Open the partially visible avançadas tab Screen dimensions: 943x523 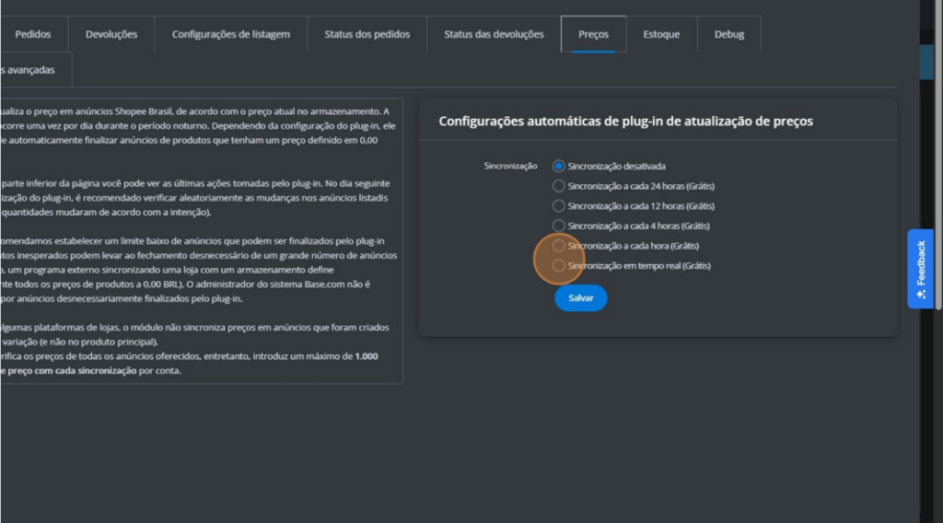pos(29,70)
